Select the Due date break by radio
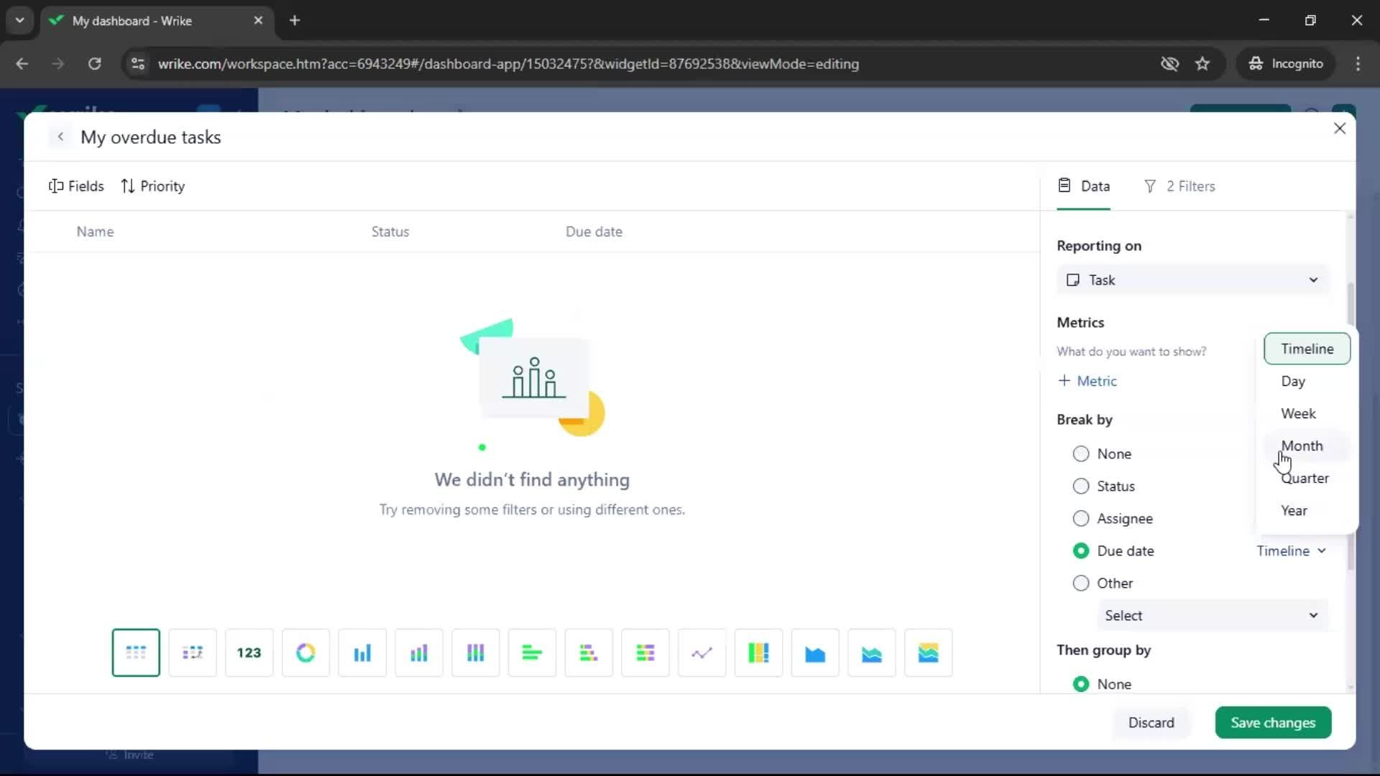Screen dimensions: 1380x776 (1081, 550)
